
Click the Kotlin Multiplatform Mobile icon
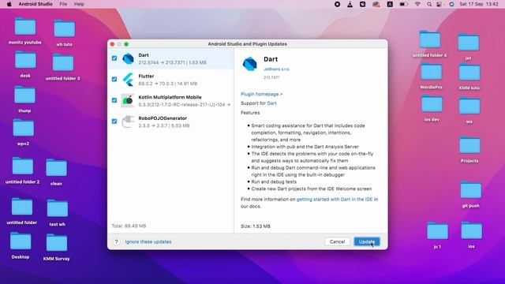click(x=128, y=100)
